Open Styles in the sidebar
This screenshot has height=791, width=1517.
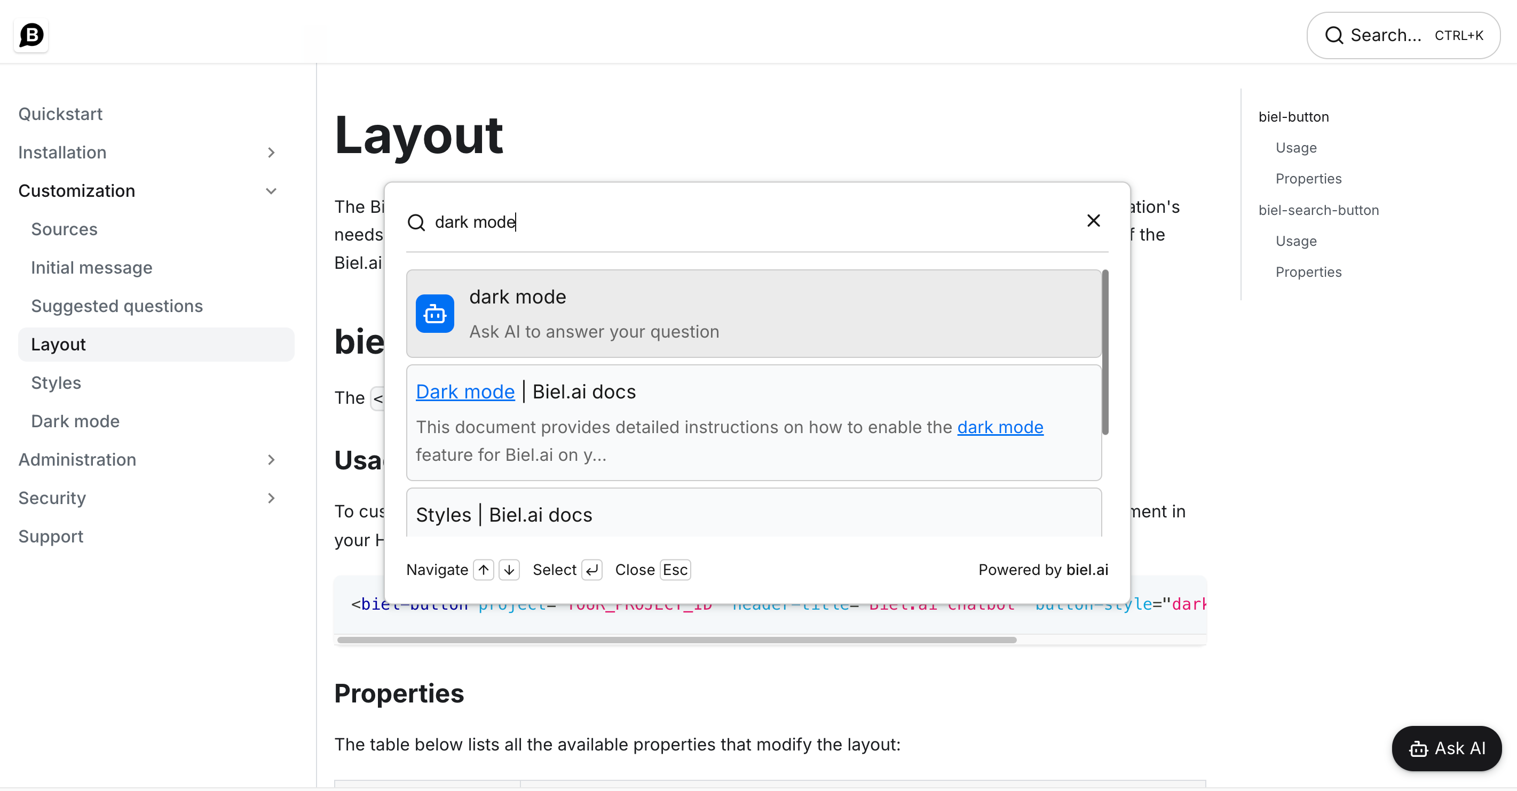click(56, 382)
